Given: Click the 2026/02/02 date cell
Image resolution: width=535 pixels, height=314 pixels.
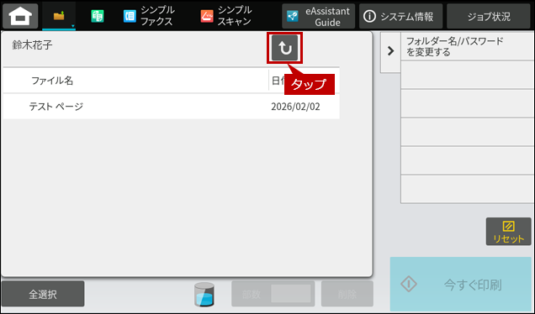Looking at the screenshot, I should pos(295,107).
